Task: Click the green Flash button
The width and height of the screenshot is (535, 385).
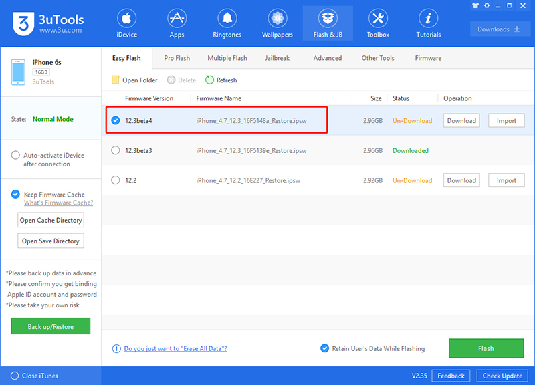Action: coord(486,348)
